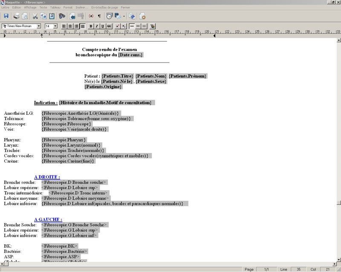Click the {Patients.Nom} field

pyautogui.click(x=151, y=76)
